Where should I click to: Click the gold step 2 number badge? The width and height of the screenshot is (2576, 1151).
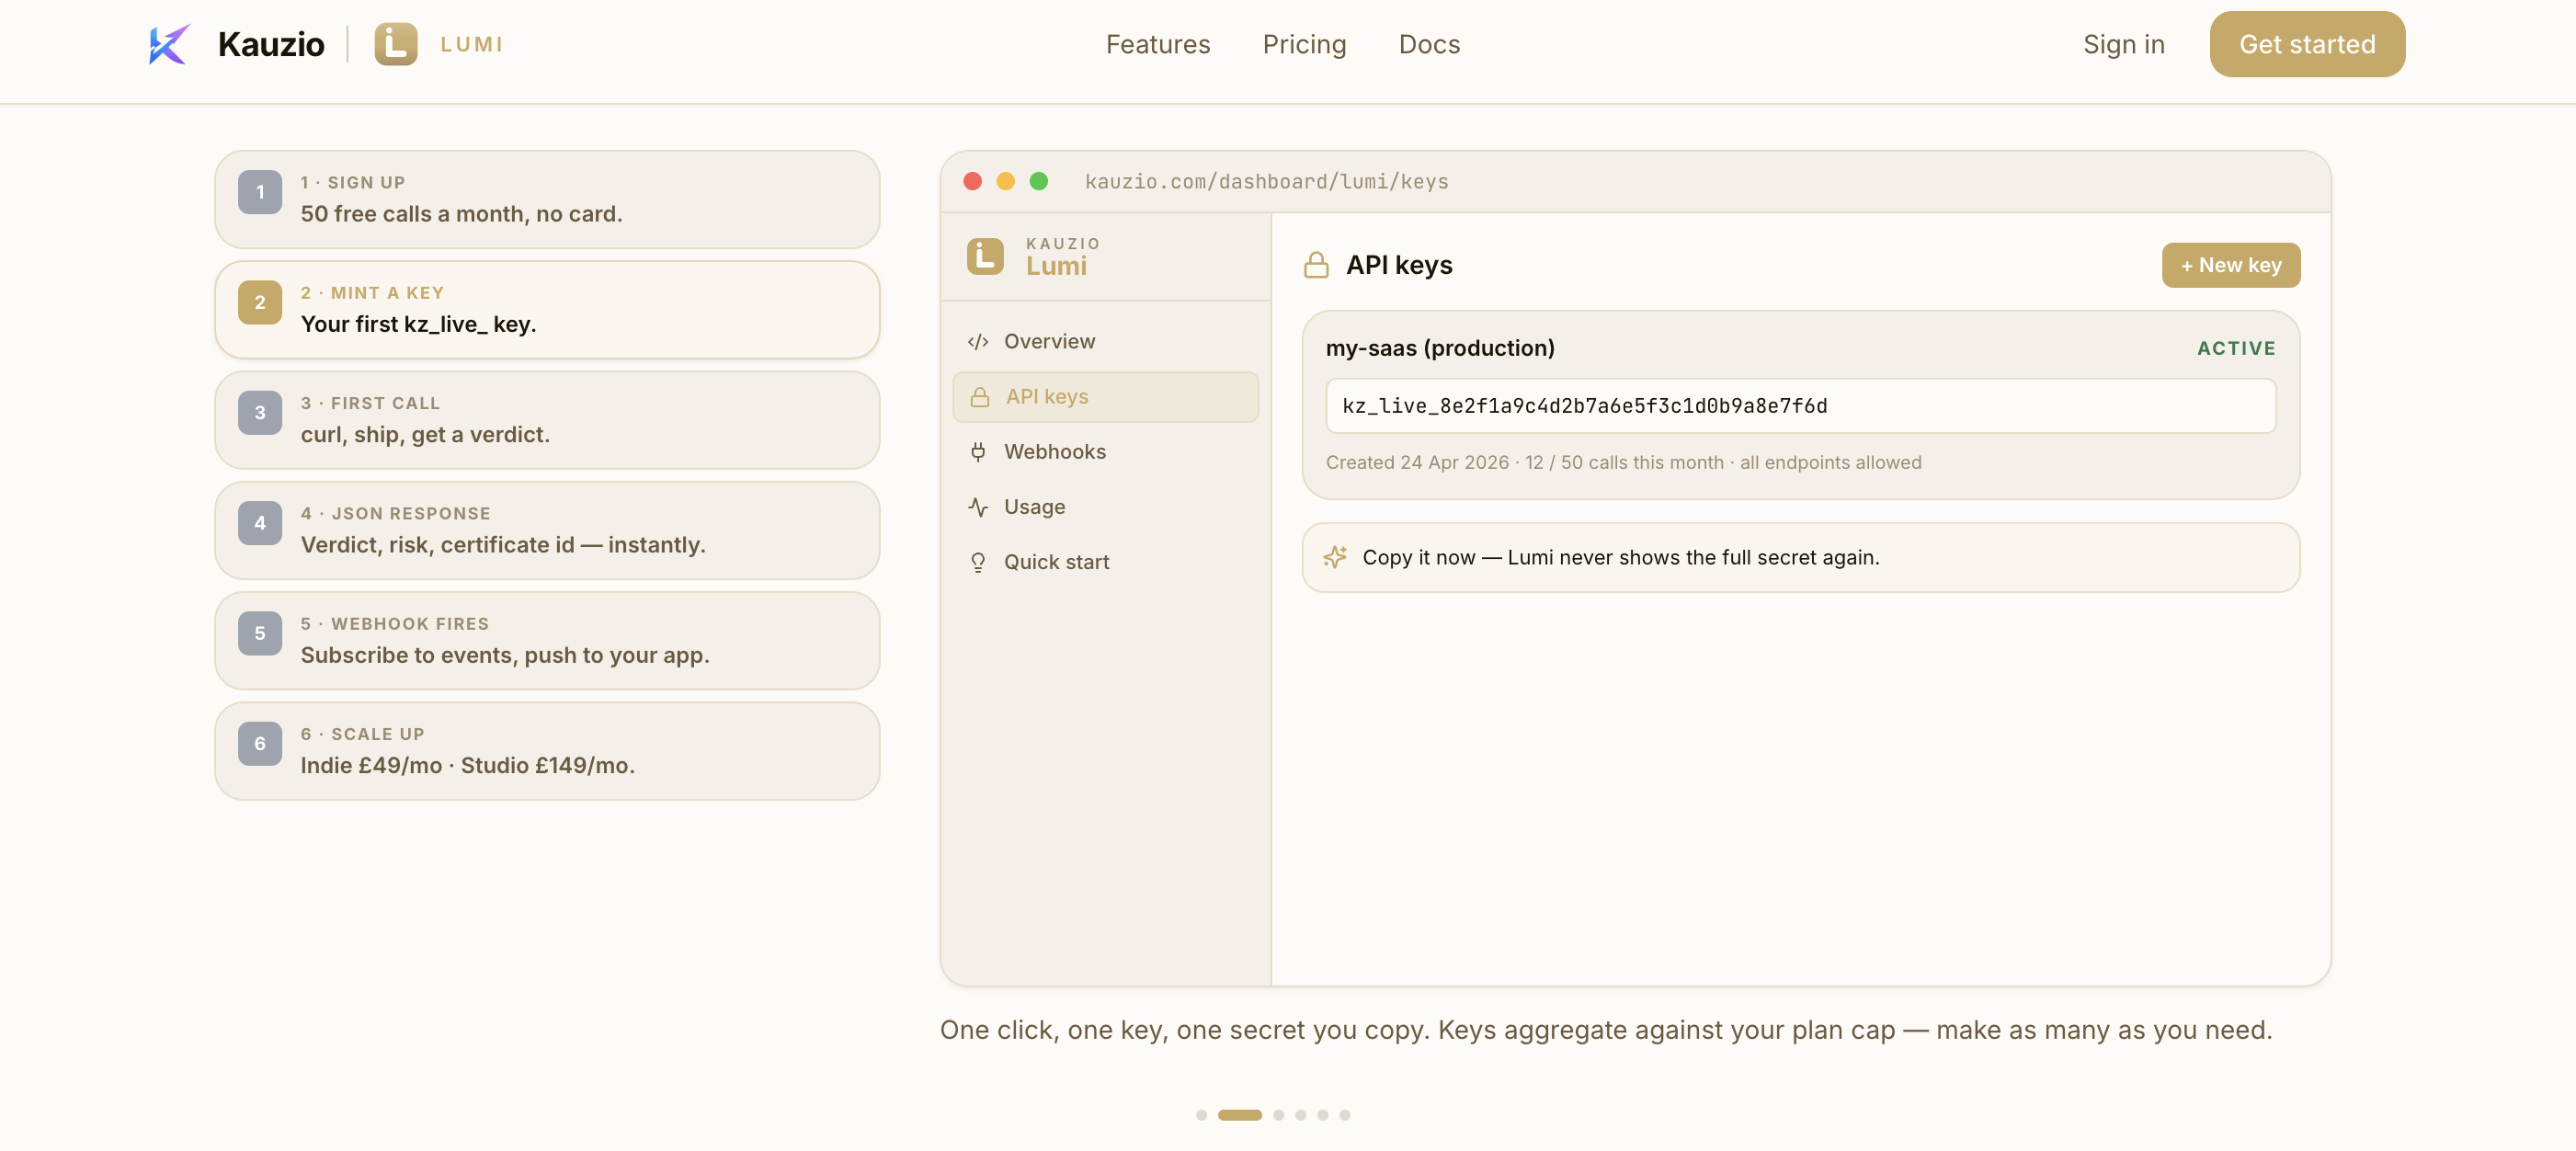(x=260, y=302)
